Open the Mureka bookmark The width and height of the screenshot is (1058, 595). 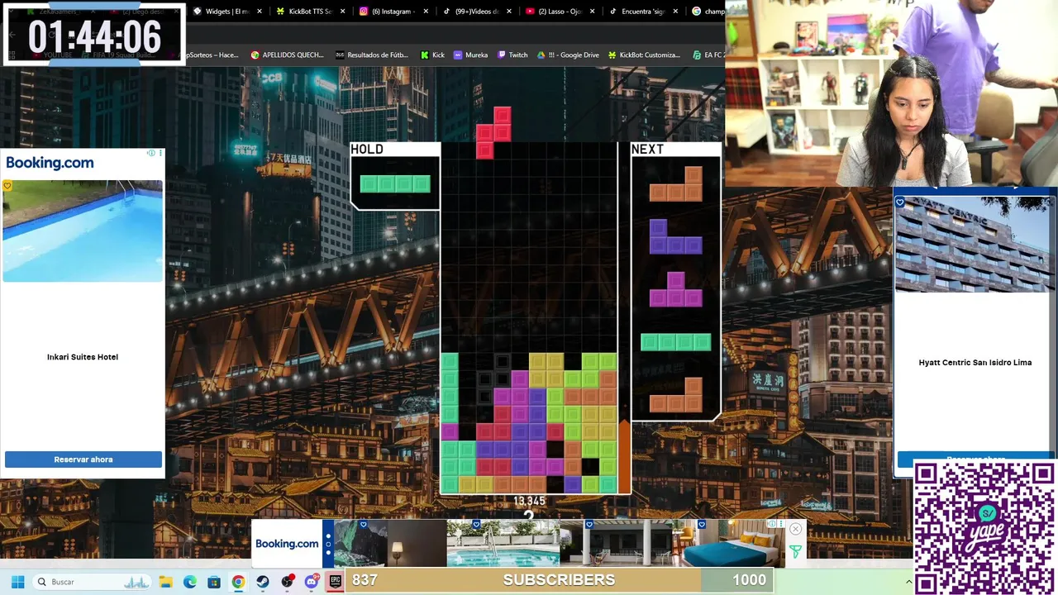(470, 55)
